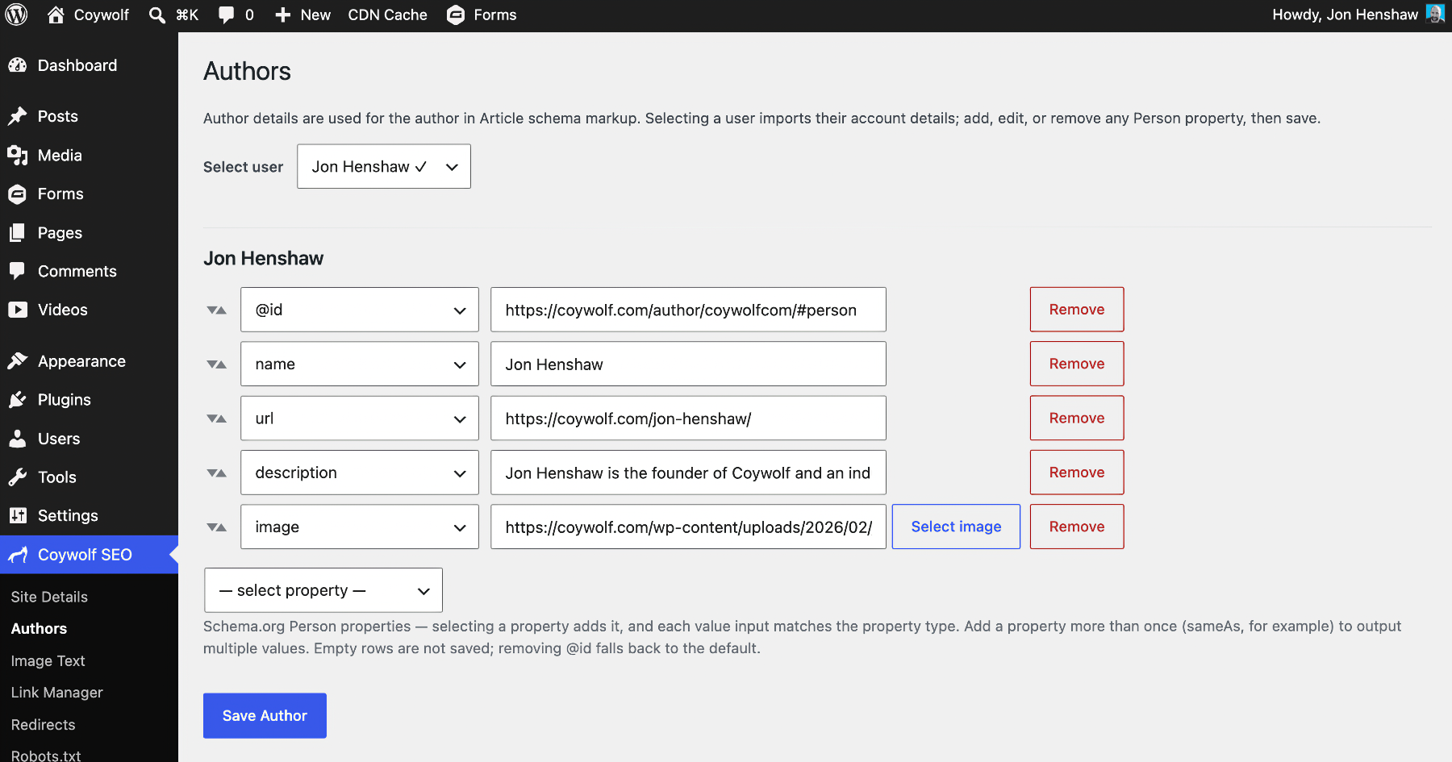Click the Coywolf SEO wolf icon
The height and width of the screenshot is (762, 1452).
(17, 555)
